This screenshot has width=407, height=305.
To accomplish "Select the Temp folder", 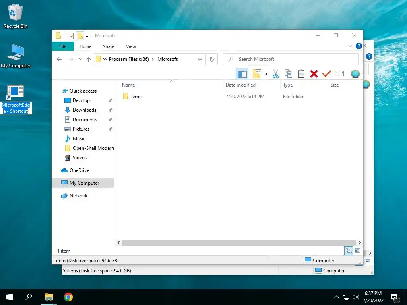I will (136, 97).
